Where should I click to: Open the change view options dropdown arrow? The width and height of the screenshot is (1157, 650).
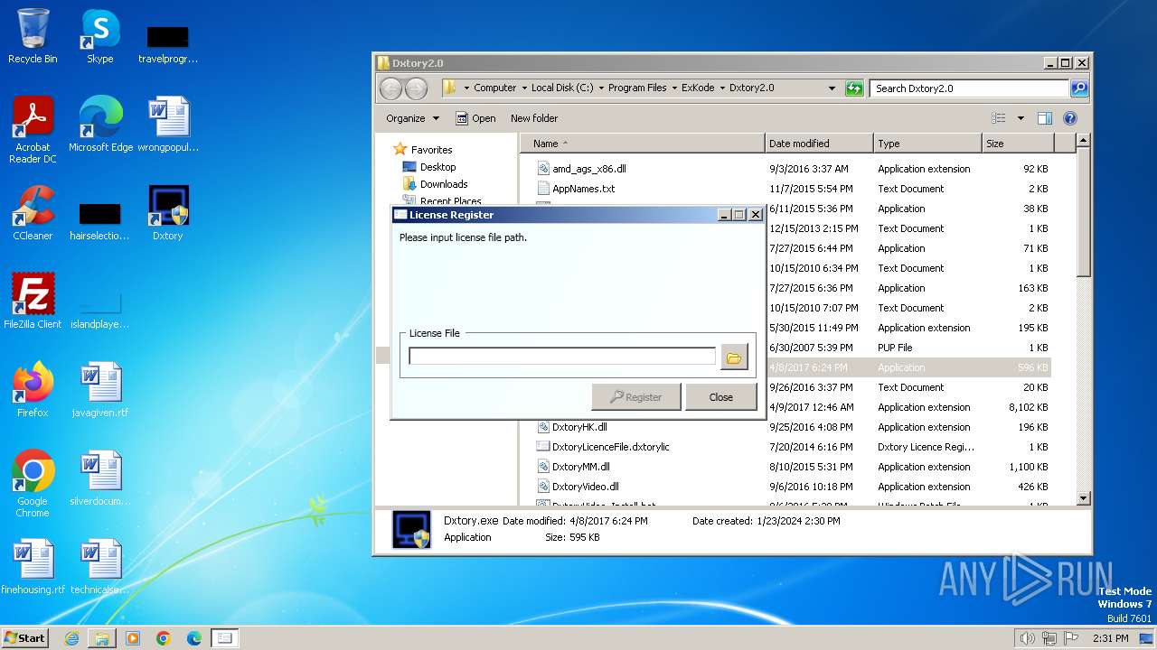1021,118
